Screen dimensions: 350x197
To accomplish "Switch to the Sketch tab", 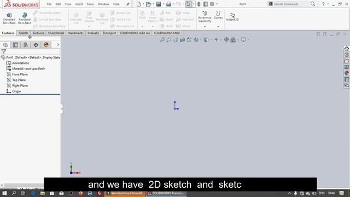I will point(23,33).
